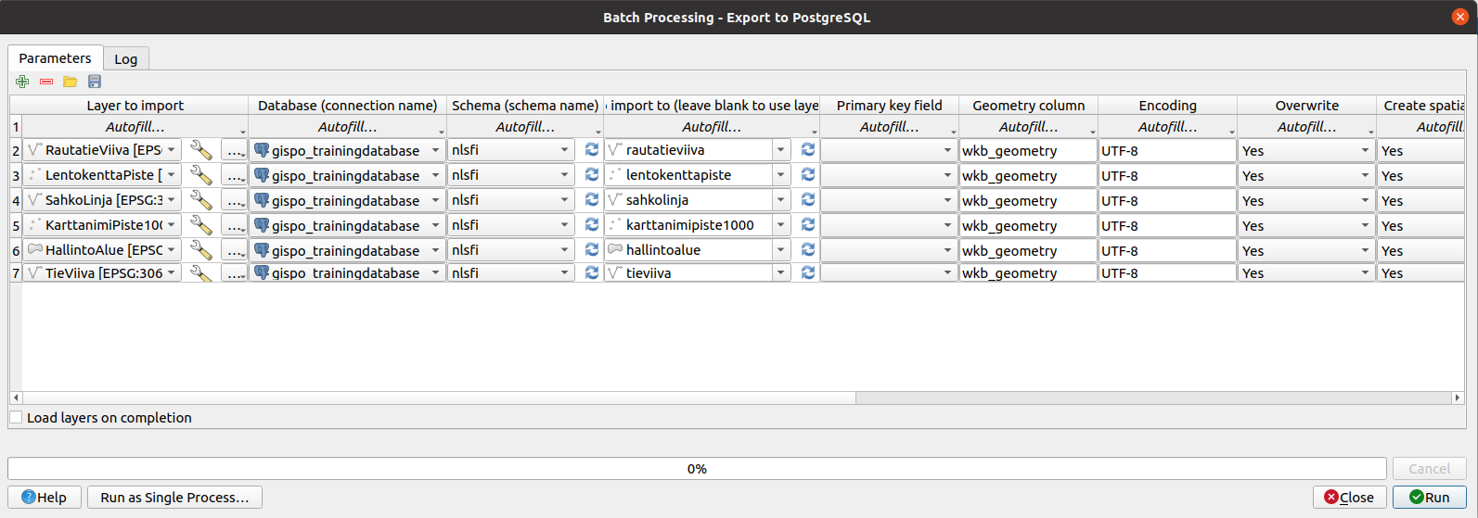Enable Load layers on completion checkbox
This screenshot has height=518, width=1478.
17,418
